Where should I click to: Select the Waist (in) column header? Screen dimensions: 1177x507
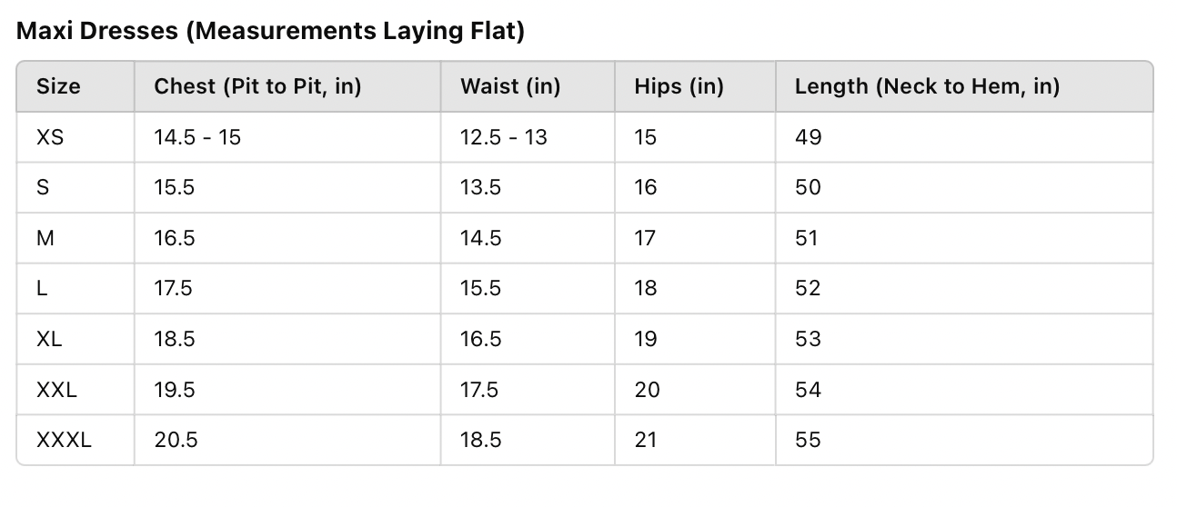click(x=510, y=87)
